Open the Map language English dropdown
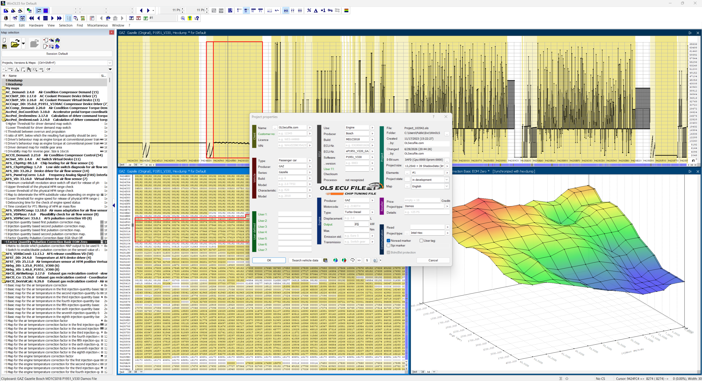The image size is (702, 381). (x=447, y=186)
